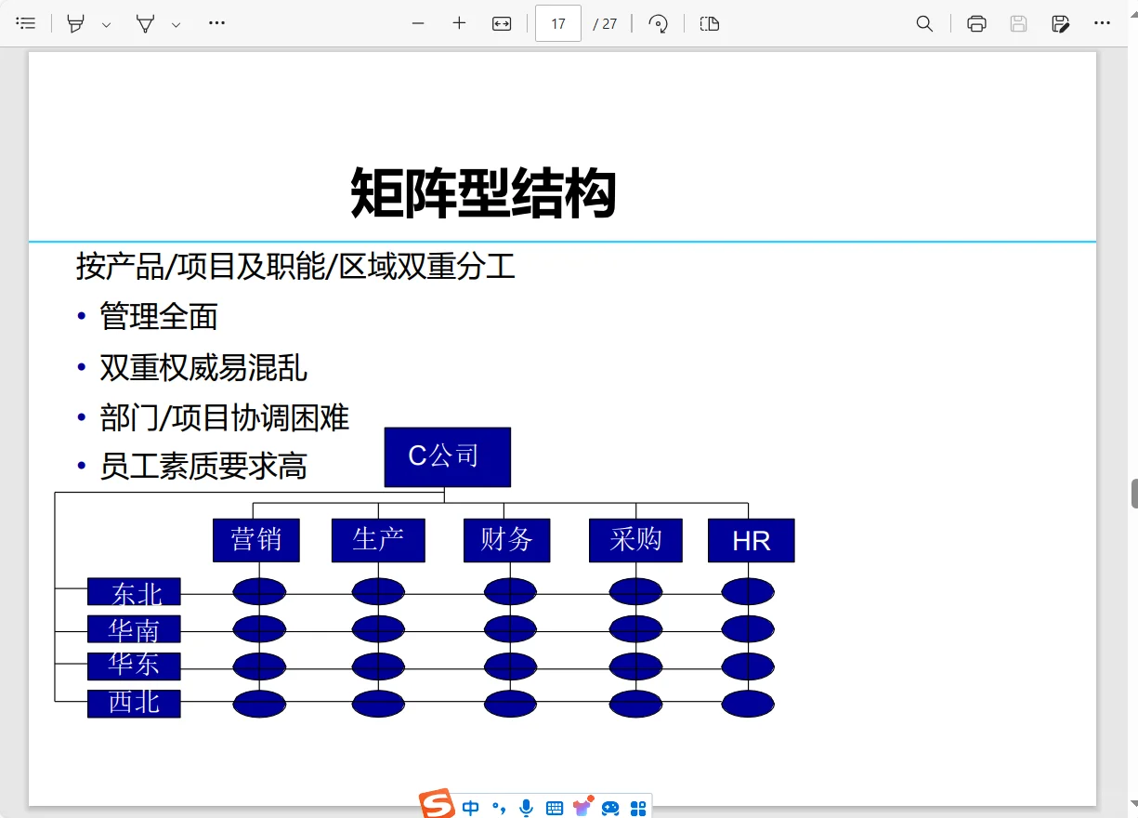The image size is (1138, 818).
Task: Zoom in with the plus button
Action: click(x=459, y=23)
